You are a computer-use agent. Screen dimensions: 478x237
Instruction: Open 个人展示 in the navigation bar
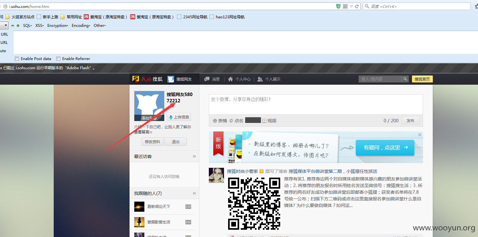click(269, 79)
